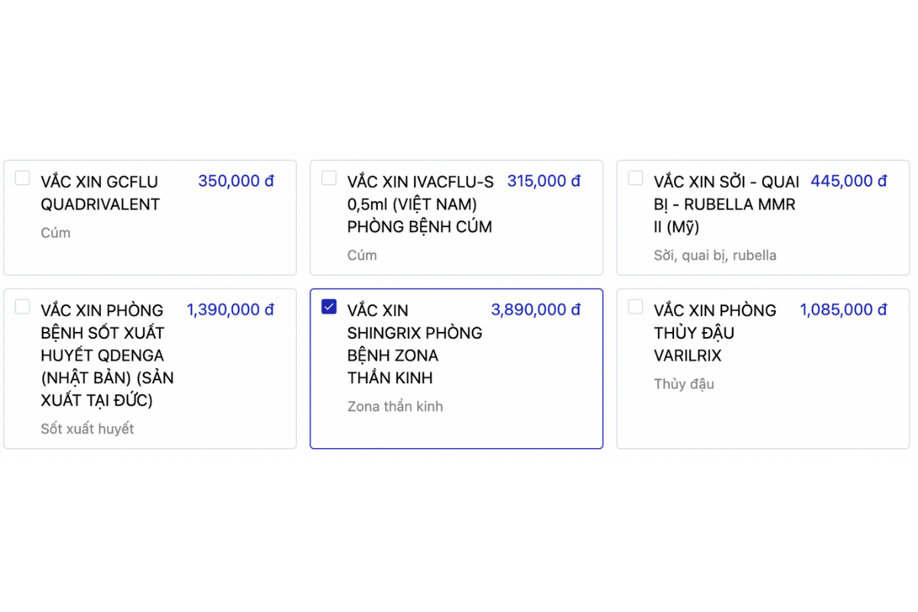Tick the VARILRIX chickenpox vaccine checkbox
This screenshot has height=612, width=918.
[636, 307]
